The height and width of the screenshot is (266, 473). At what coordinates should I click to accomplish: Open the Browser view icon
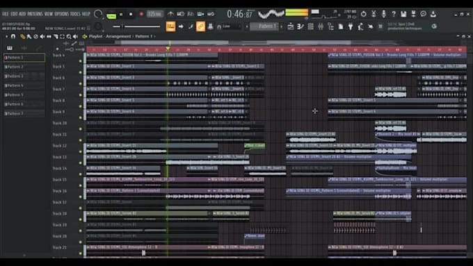click(x=330, y=26)
